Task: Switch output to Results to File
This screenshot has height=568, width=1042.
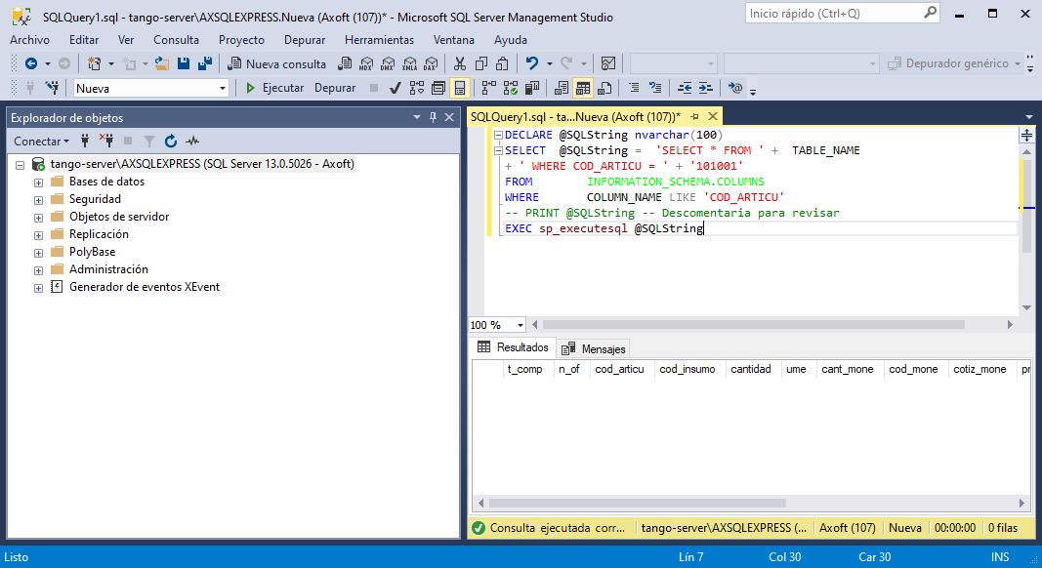Action: 604,88
